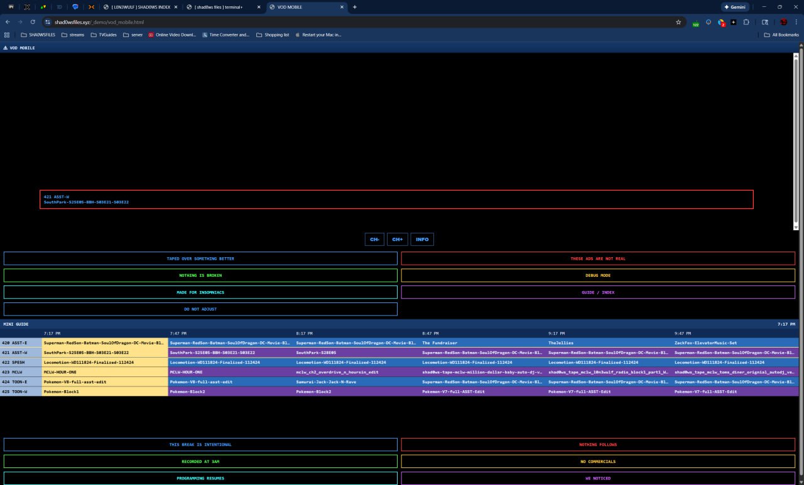Viewport: 804px width, 485px height.
Task: Click the new tab plus icon
Action: (354, 7)
